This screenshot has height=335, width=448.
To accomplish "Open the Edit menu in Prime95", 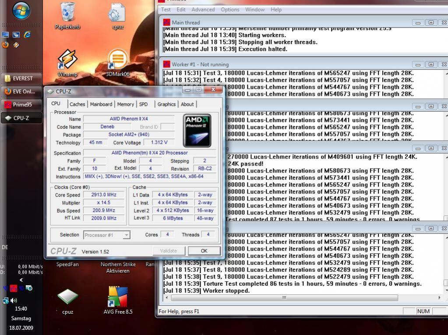I will tap(181, 10).
